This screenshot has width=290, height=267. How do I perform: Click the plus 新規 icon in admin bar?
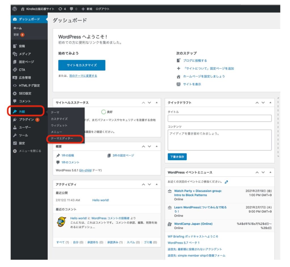[83, 9]
